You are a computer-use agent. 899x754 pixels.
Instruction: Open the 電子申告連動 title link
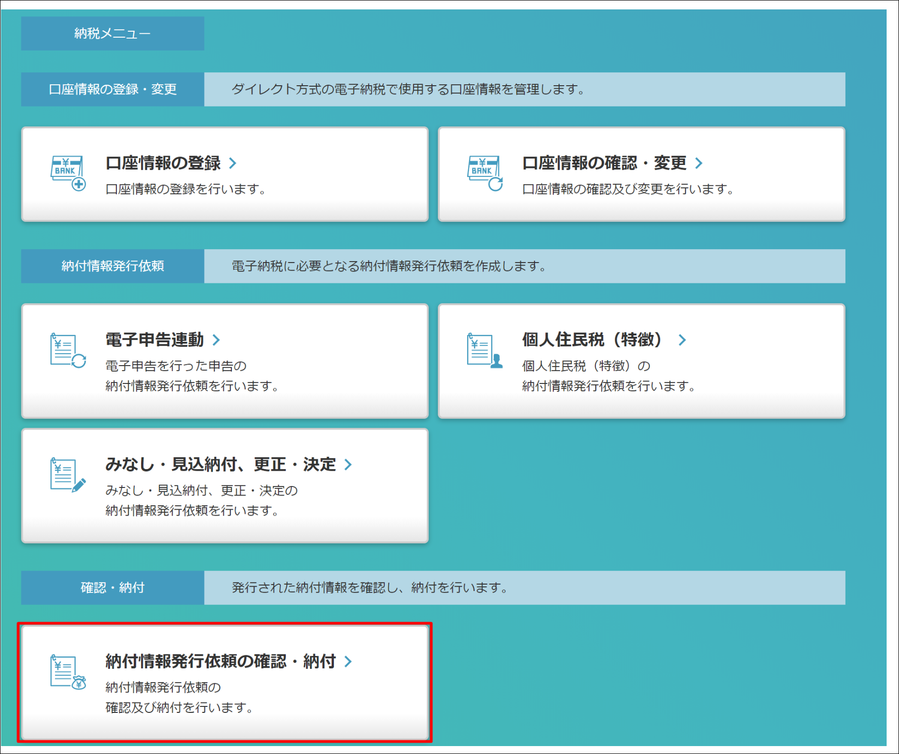pos(155,340)
